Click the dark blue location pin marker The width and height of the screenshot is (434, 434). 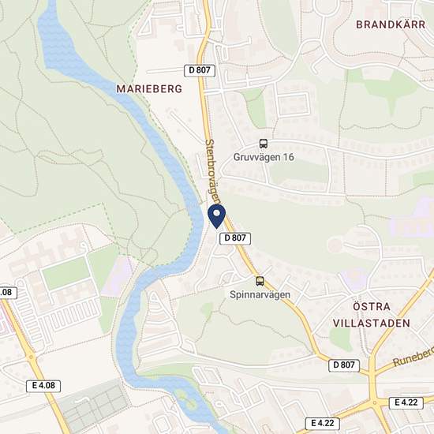tap(217, 216)
